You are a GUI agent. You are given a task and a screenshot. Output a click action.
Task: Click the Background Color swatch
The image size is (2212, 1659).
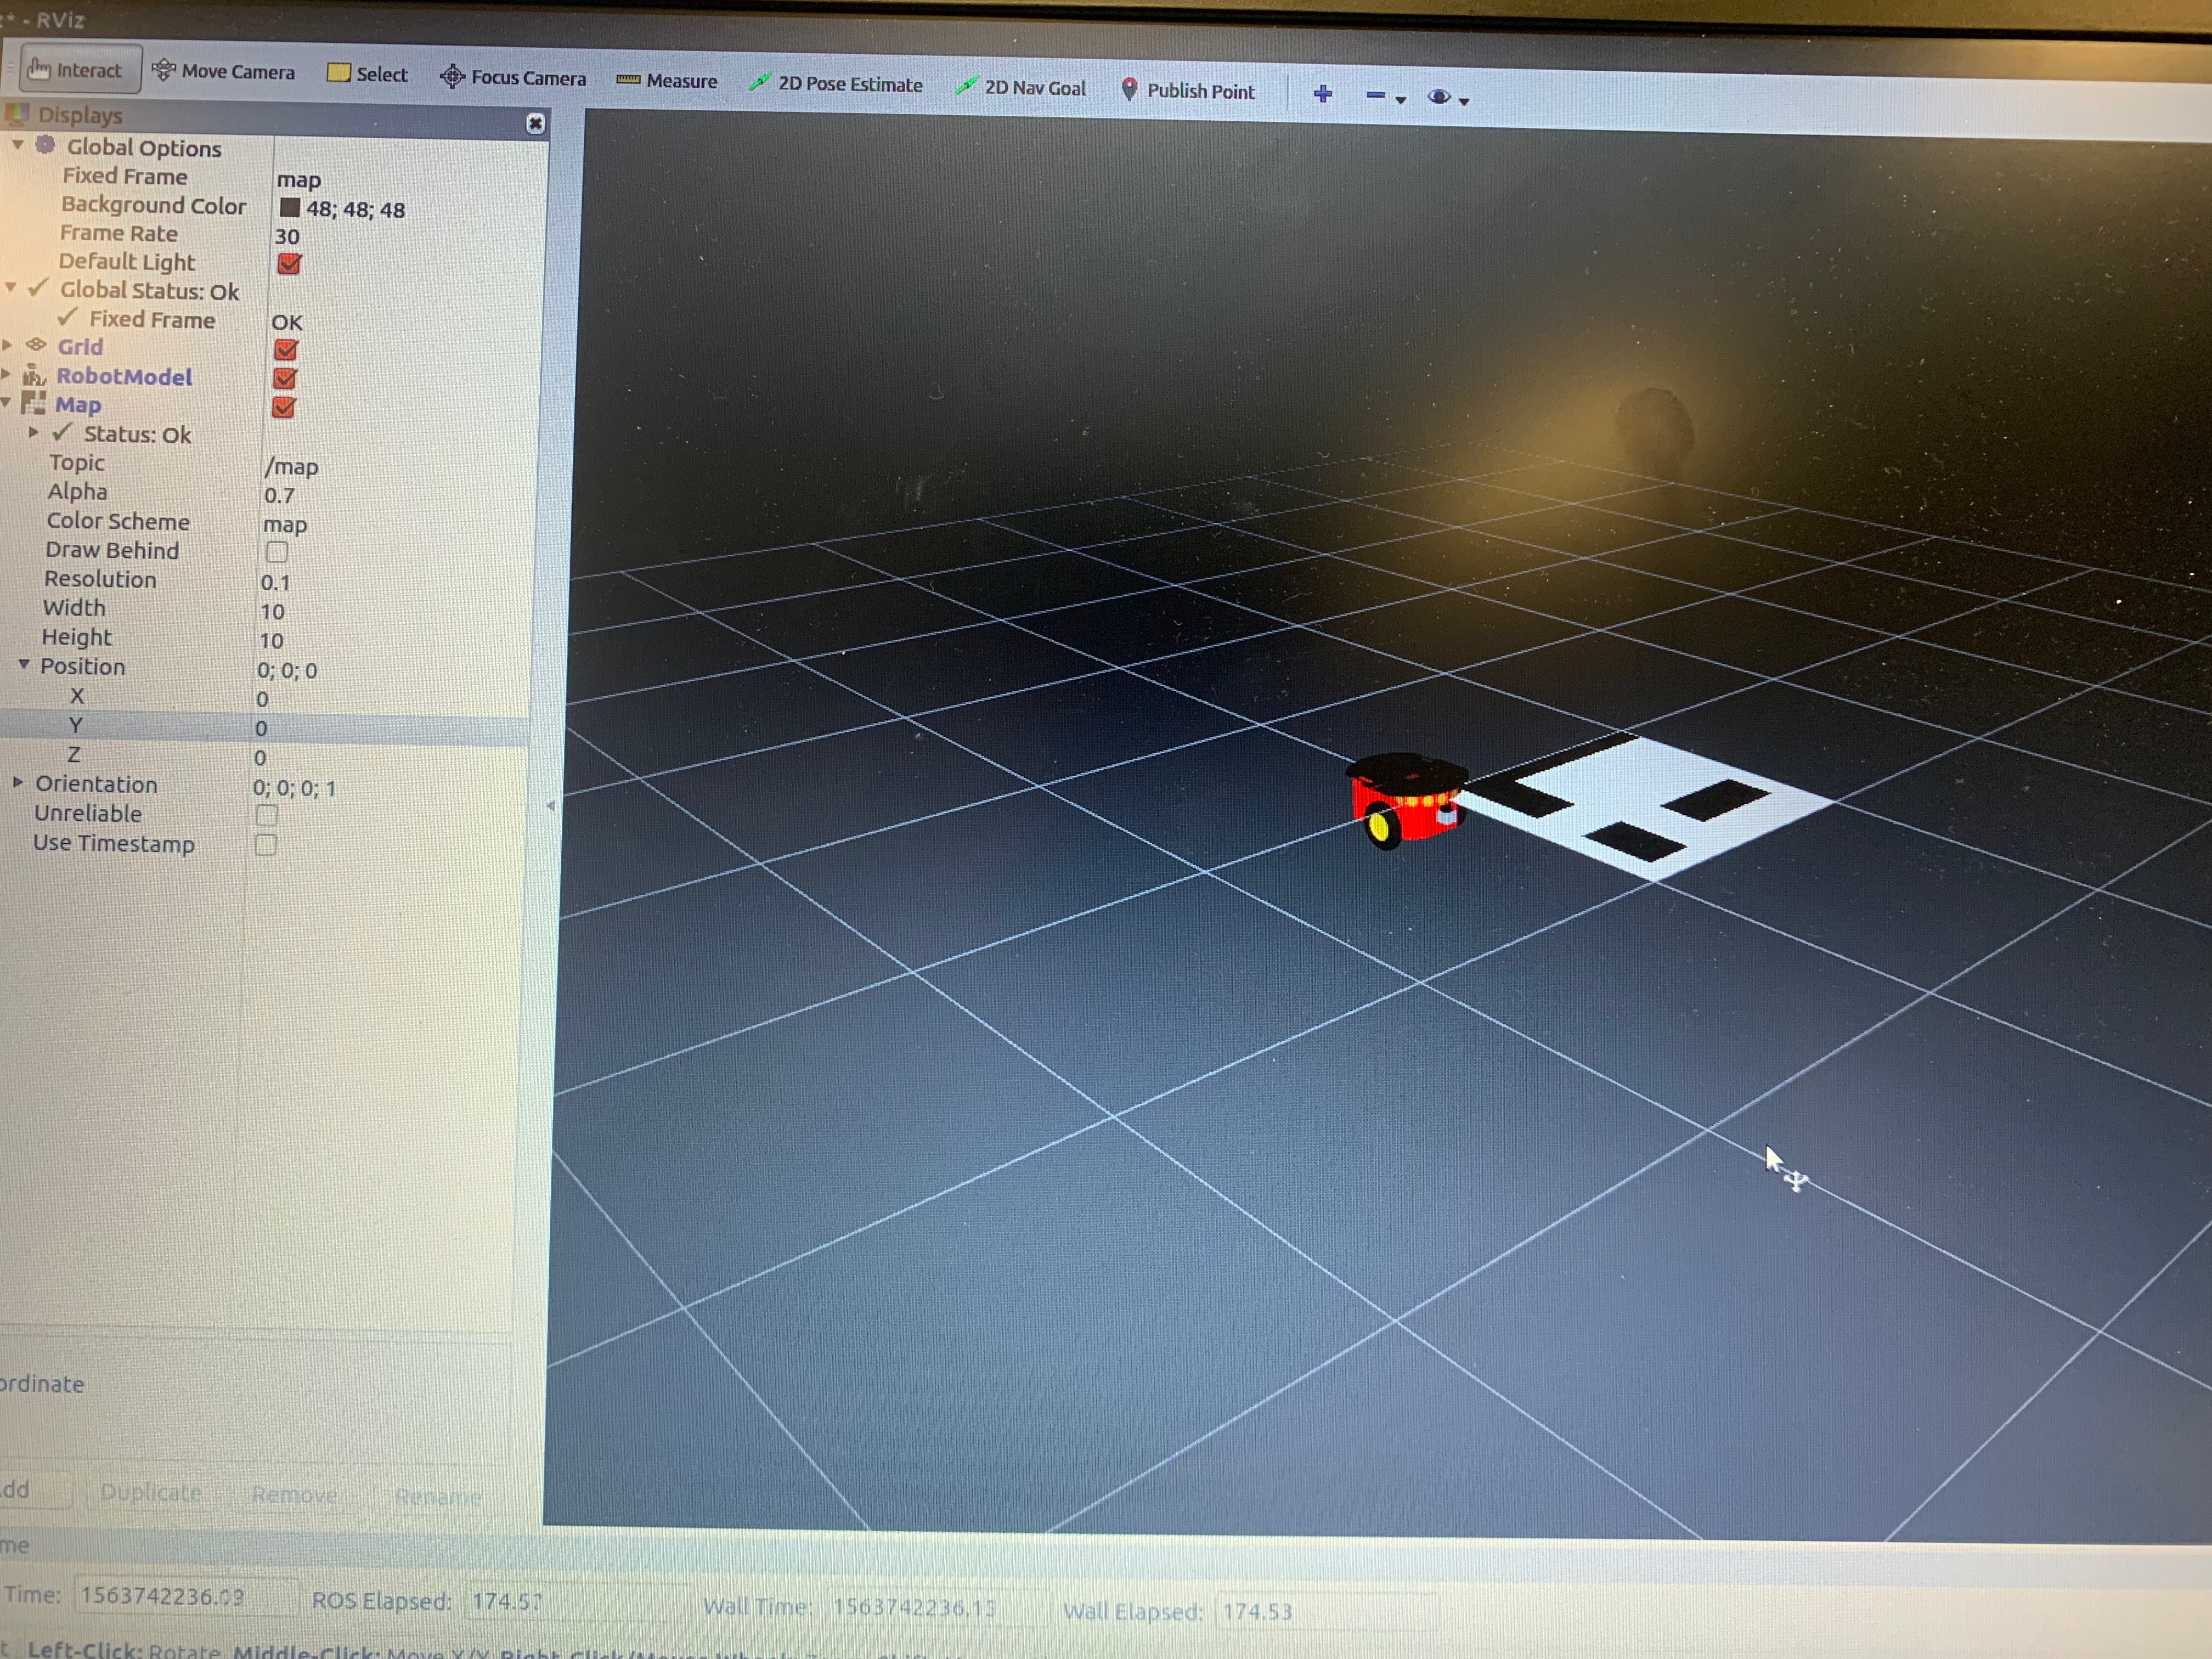(x=289, y=207)
